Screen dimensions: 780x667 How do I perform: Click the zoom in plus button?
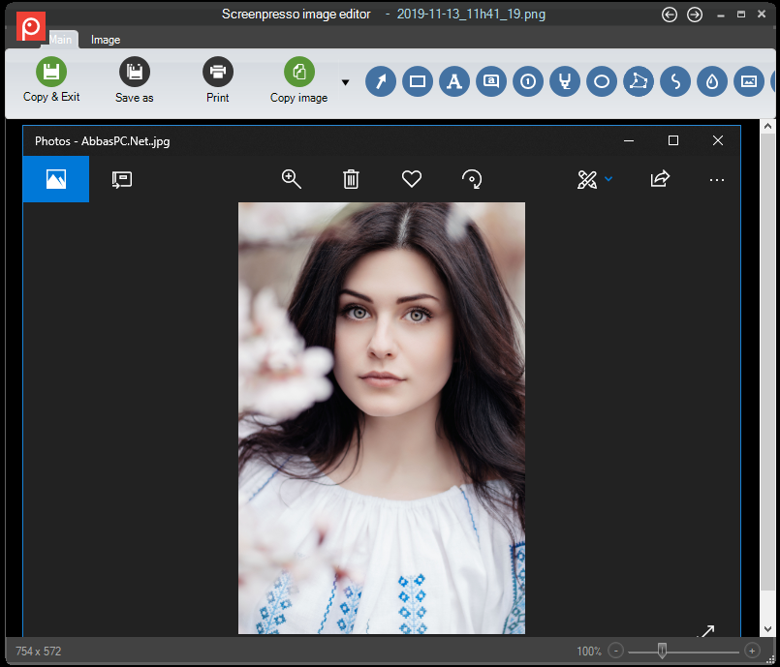tap(752, 651)
